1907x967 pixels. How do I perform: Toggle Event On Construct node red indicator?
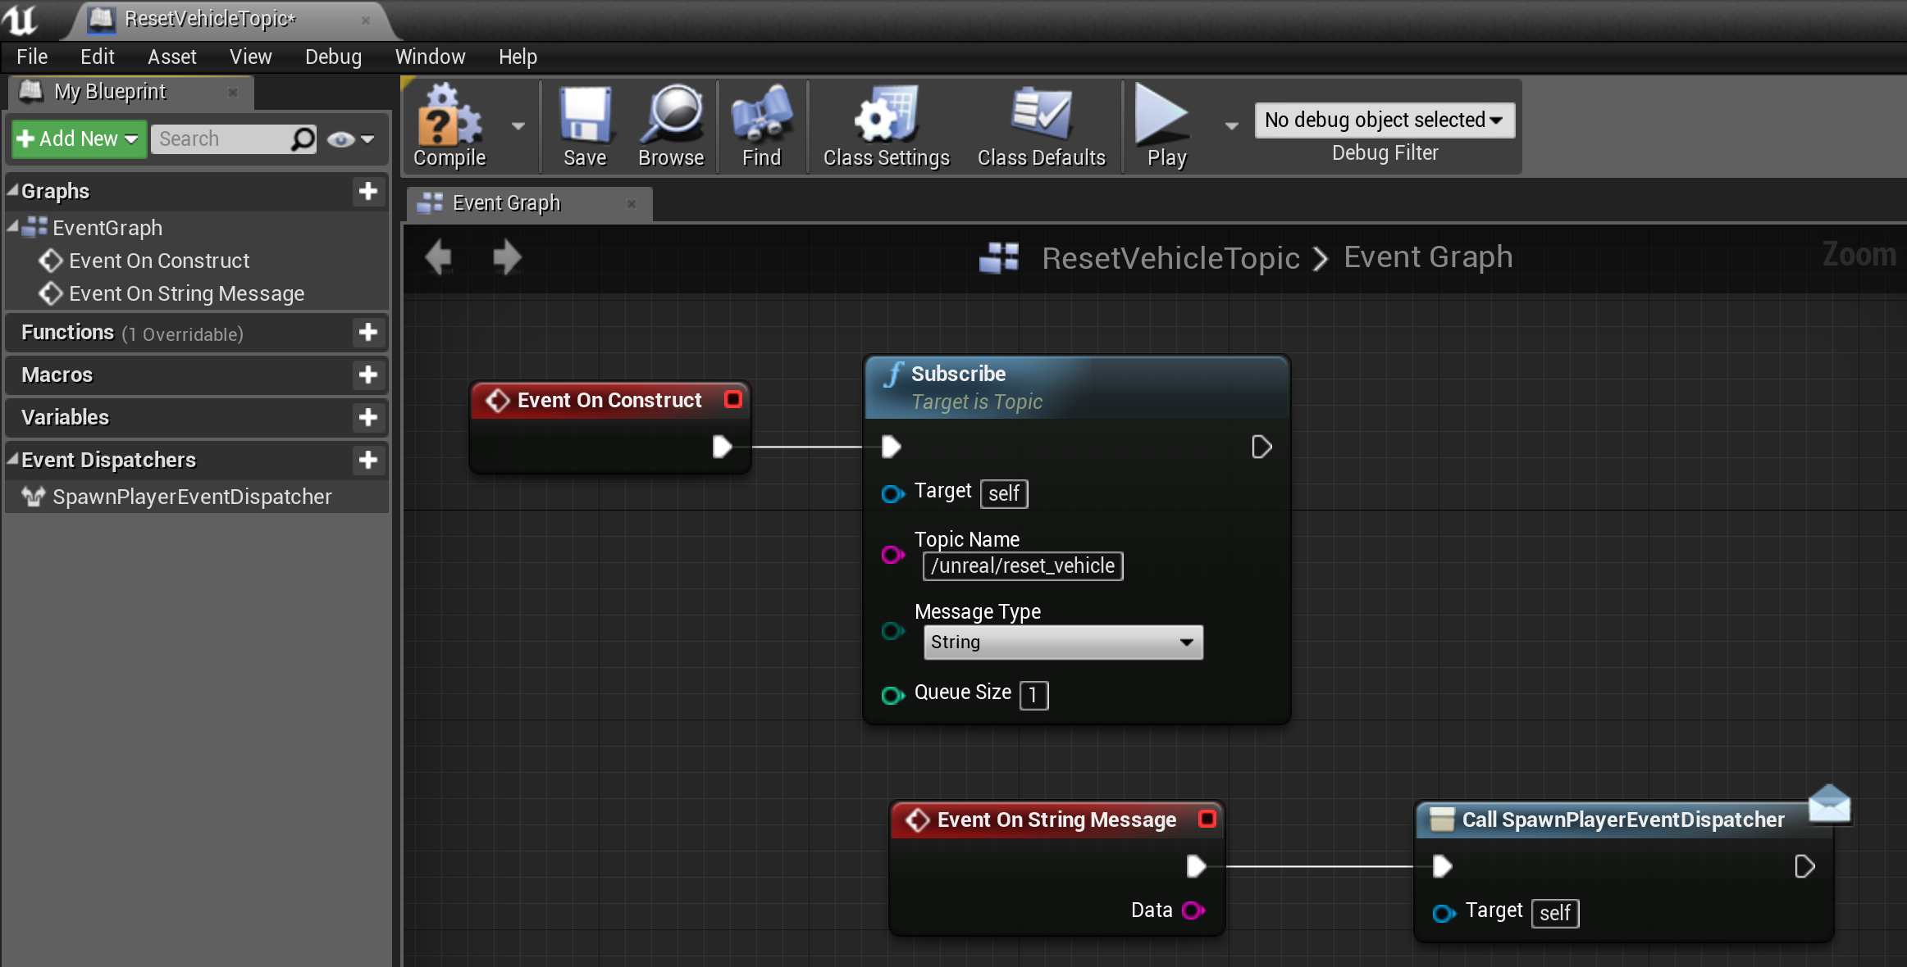(x=733, y=399)
